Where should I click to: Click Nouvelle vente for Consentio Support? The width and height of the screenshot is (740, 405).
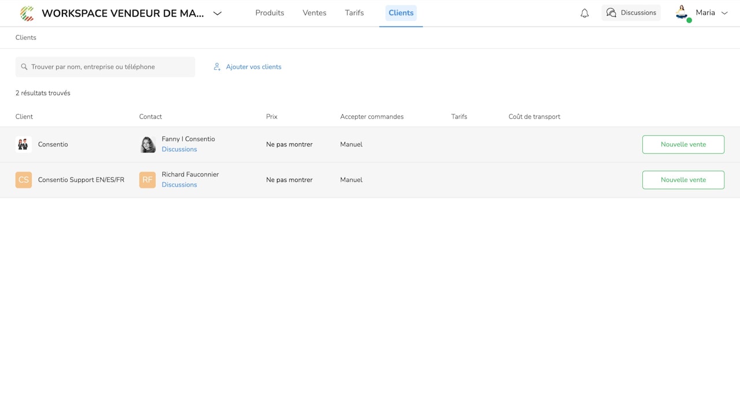click(683, 180)
